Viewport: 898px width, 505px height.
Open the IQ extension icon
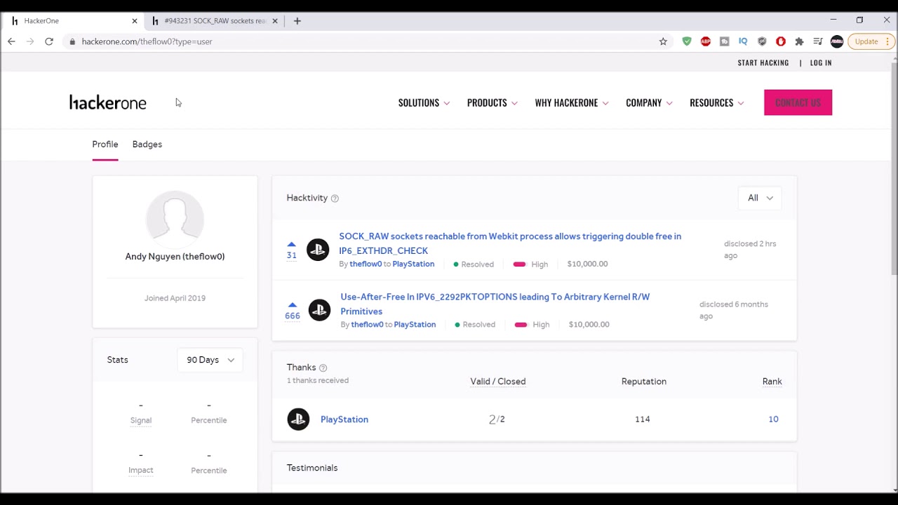tap(743, 41)
